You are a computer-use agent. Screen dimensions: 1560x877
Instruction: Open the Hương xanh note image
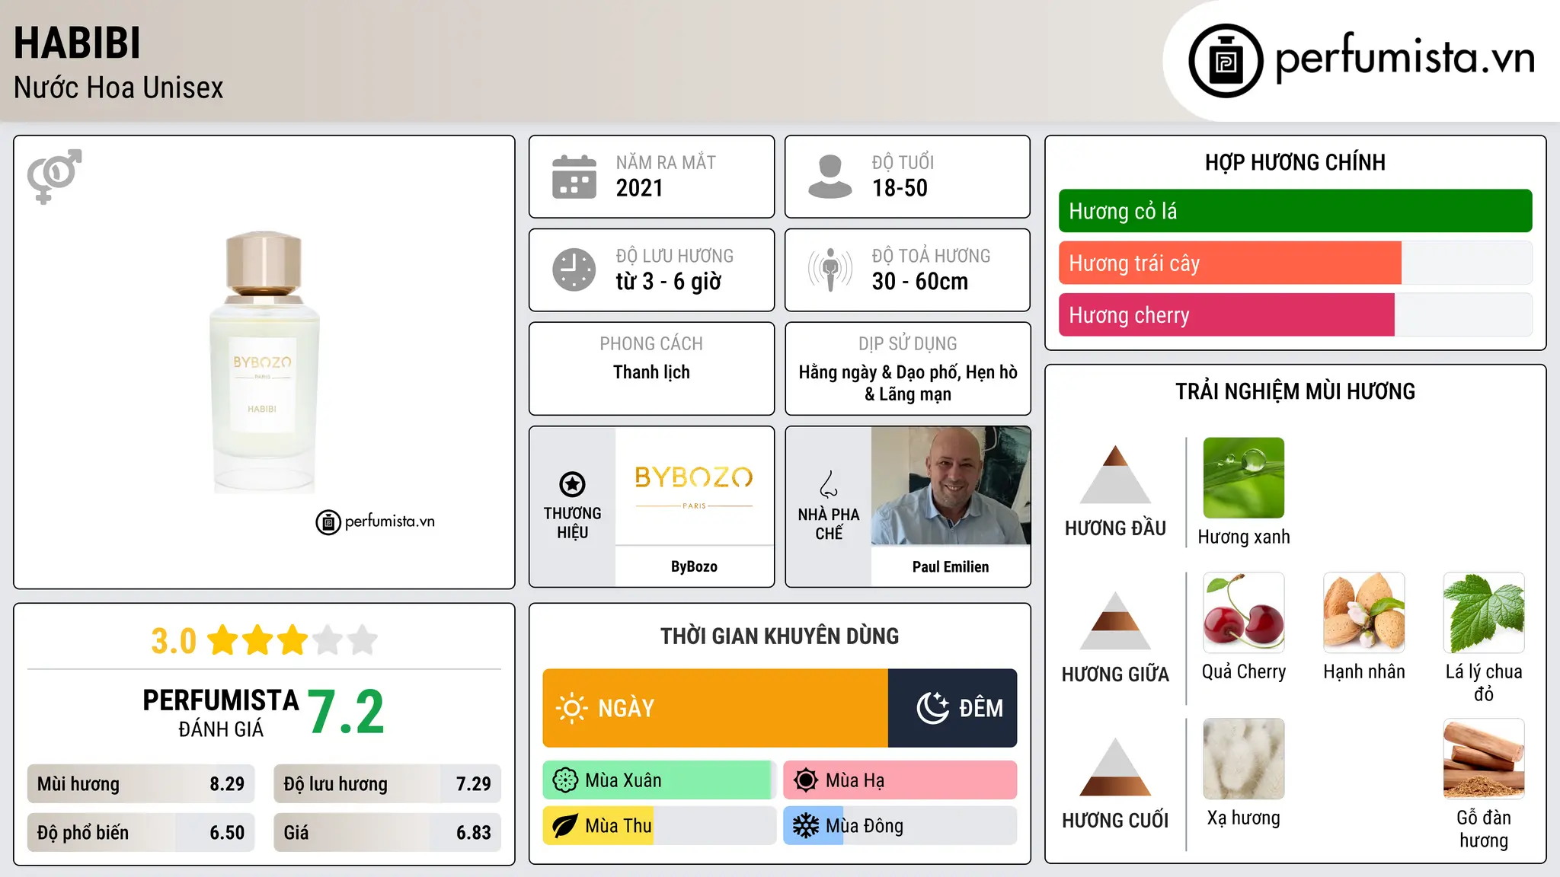[1243, 478]
